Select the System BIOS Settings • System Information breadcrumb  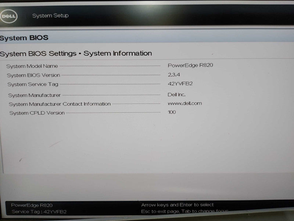[76, 53]
